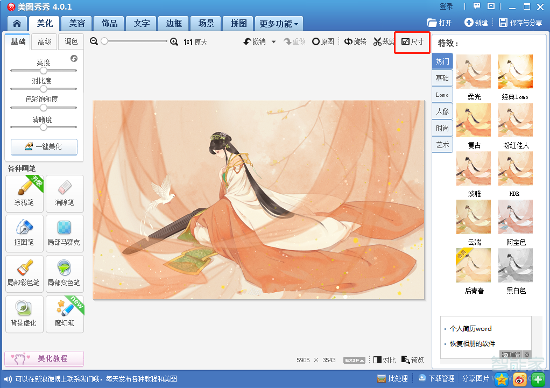Create new canvas with 新建
Image resolution: width=550 pixels, height=388 pixels.
[476, 23]
